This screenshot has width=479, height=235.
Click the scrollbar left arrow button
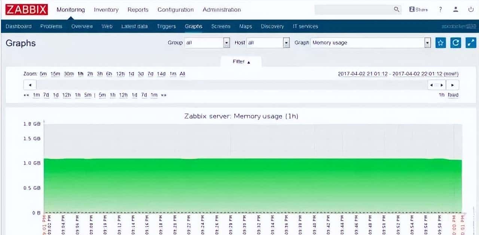pos(30,85)
